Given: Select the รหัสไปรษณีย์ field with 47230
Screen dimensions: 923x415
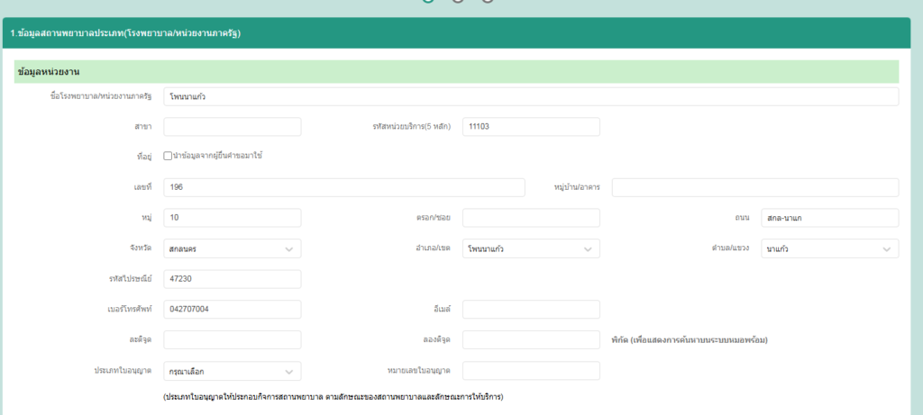Looking at the screenshot, I should 233,279.
